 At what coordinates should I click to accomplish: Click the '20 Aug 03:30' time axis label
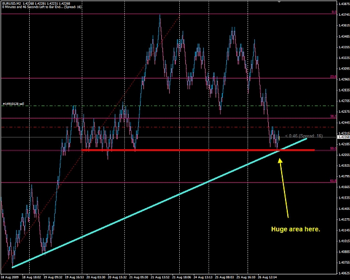tap(96, 277)
